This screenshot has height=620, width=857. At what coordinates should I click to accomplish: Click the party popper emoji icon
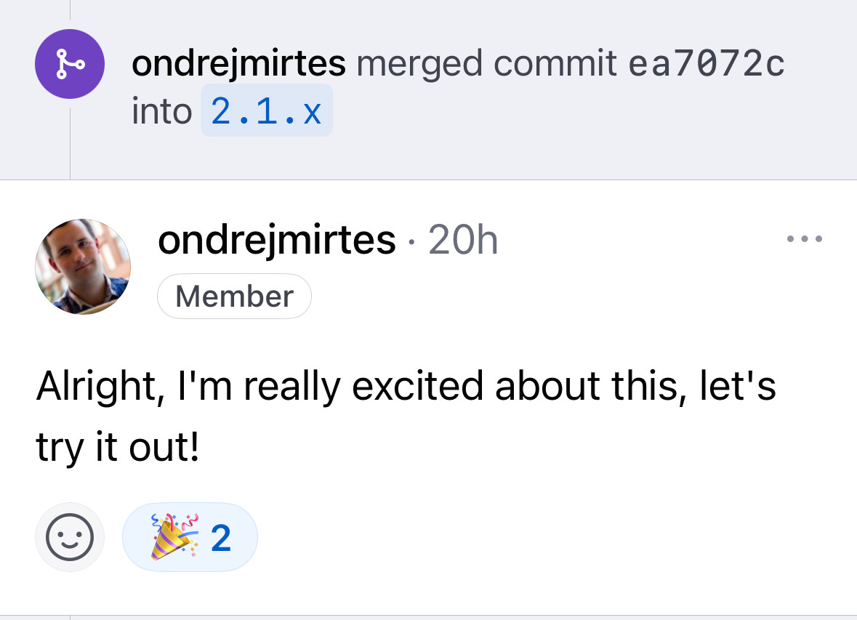coord(174,536)
